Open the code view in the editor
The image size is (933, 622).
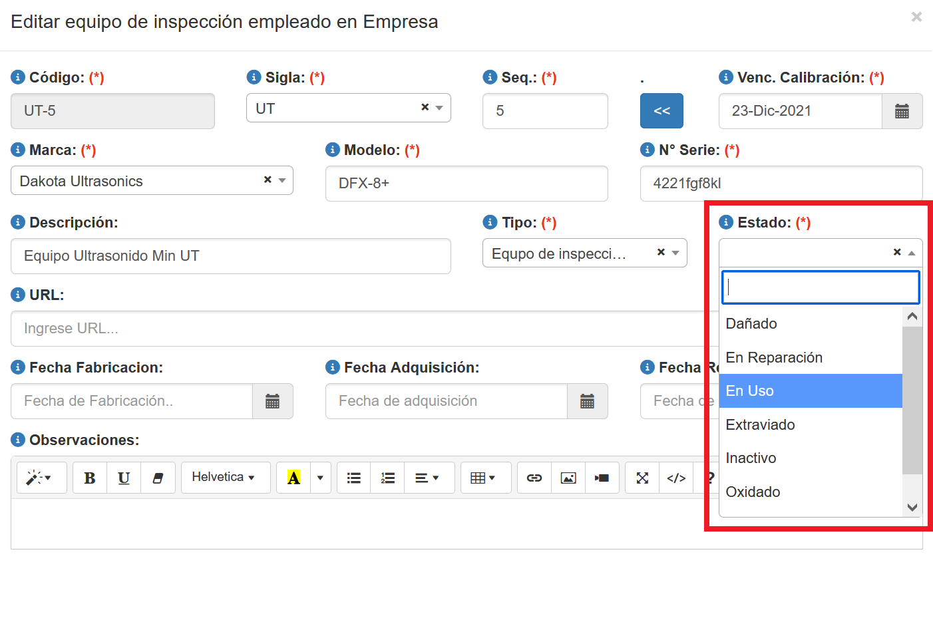676,478
